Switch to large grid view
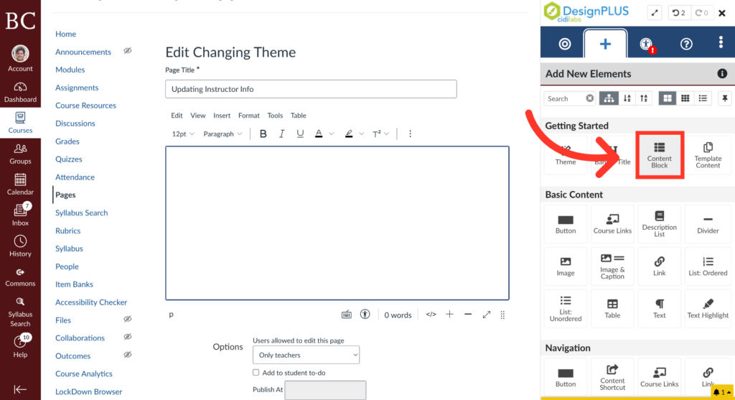 coord(667,98)
